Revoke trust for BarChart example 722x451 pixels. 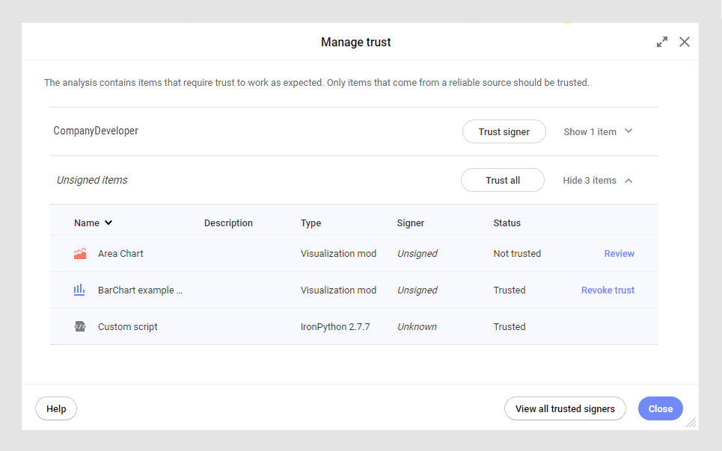tap(608, 290)
